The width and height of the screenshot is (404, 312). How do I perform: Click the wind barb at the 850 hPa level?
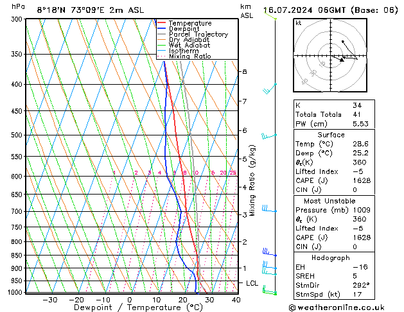270,252
